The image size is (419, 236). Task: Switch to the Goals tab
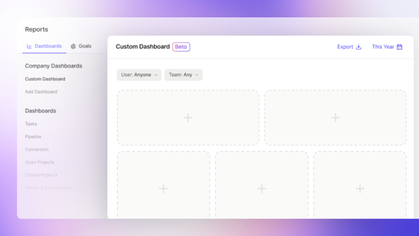84,46
